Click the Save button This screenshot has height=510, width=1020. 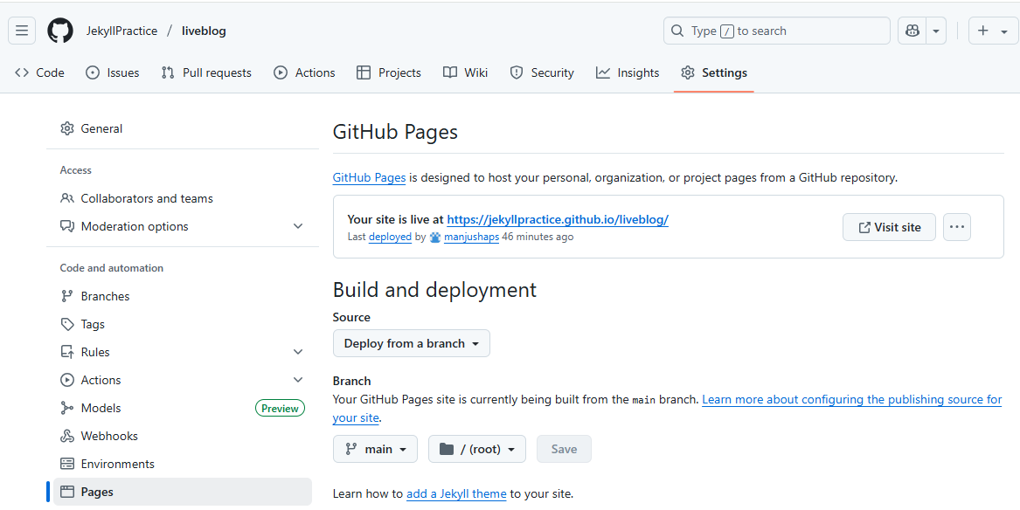tap(564, 449)
